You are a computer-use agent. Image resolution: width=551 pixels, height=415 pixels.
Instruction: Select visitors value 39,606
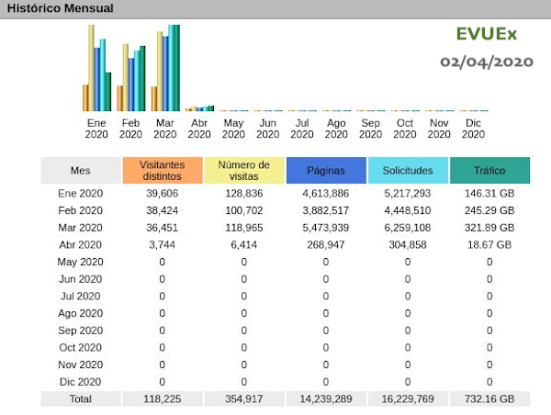(163, 193)
